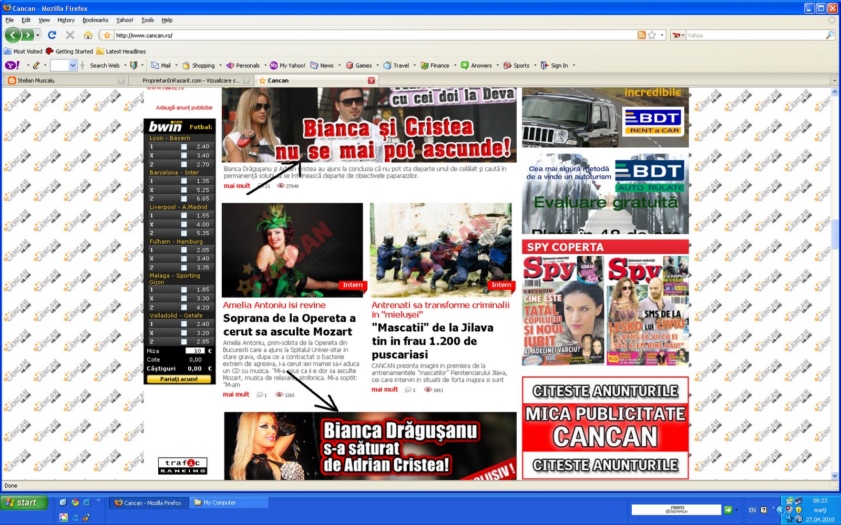
Task: Tick Fulham - Hamburg draw X at 3.40
Action: pyautogui.click(x=184, y=259)
